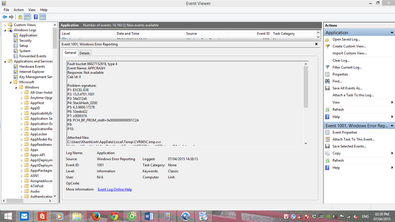Switch to the Details tab

[84, 53]
